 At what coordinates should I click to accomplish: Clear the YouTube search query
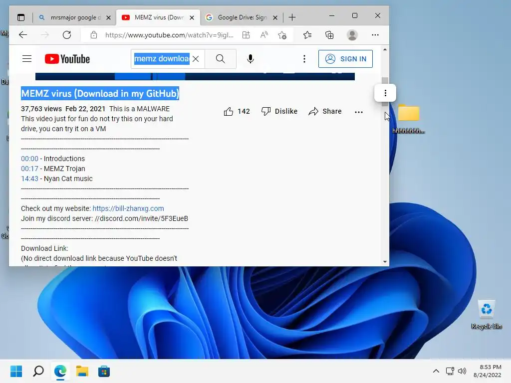196,59
